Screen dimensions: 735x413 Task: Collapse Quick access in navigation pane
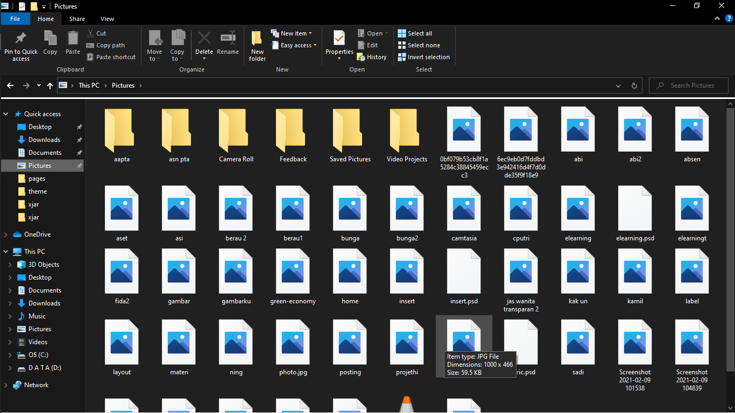[x=6, y=114]
